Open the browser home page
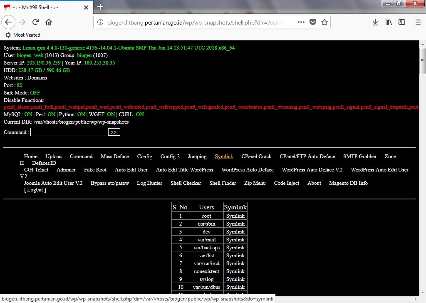426x303 pixels. pos(49,22)
